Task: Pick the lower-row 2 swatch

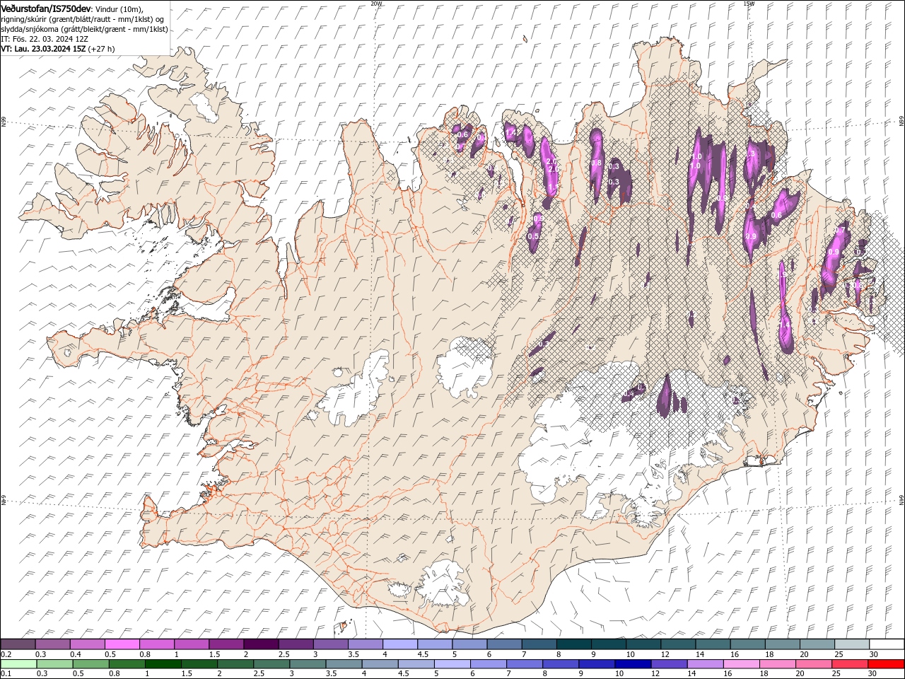Action: pos(235,664)
